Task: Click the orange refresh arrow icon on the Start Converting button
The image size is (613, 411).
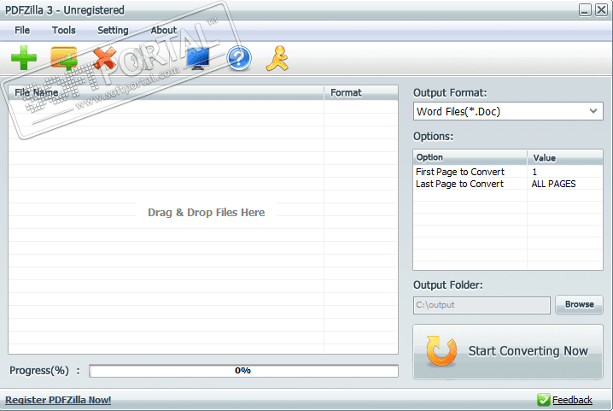Action: [441, 350]
